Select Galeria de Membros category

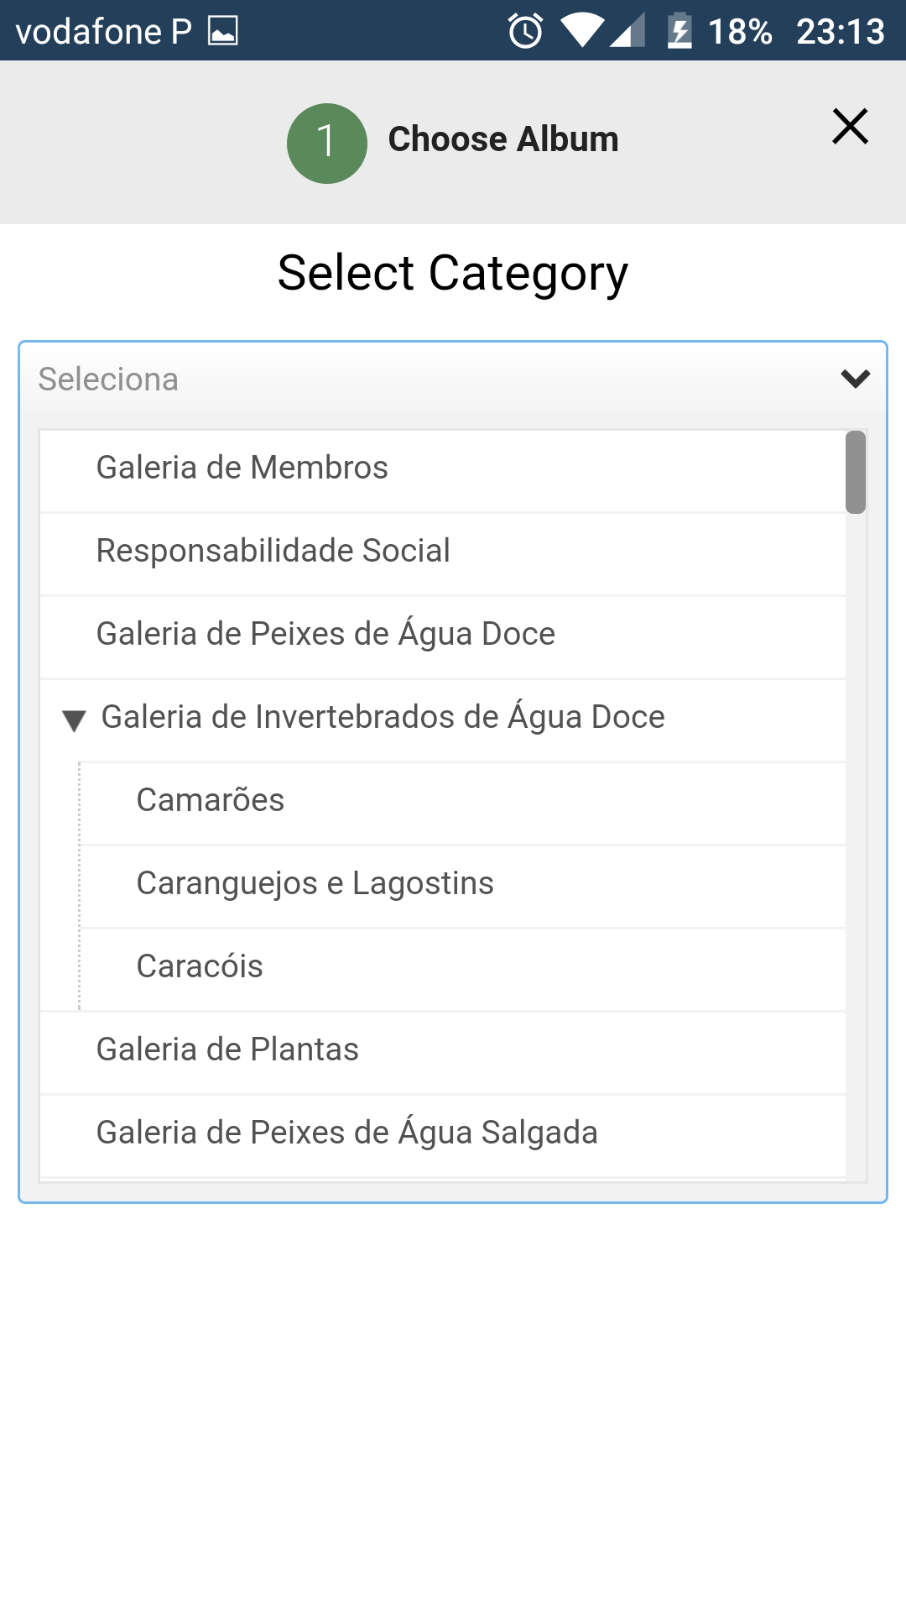[242, 468]
